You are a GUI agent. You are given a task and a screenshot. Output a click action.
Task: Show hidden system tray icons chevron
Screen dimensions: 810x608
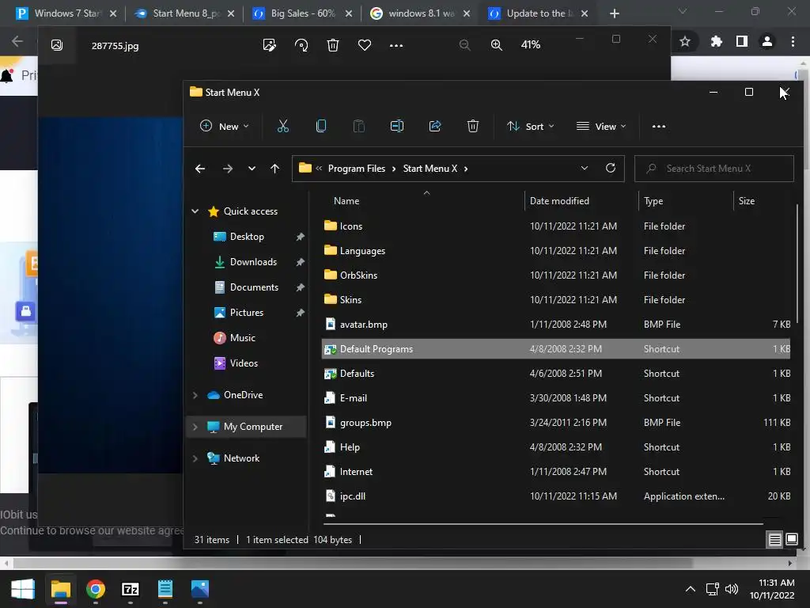pyautogui.click(x=690, y=589)
